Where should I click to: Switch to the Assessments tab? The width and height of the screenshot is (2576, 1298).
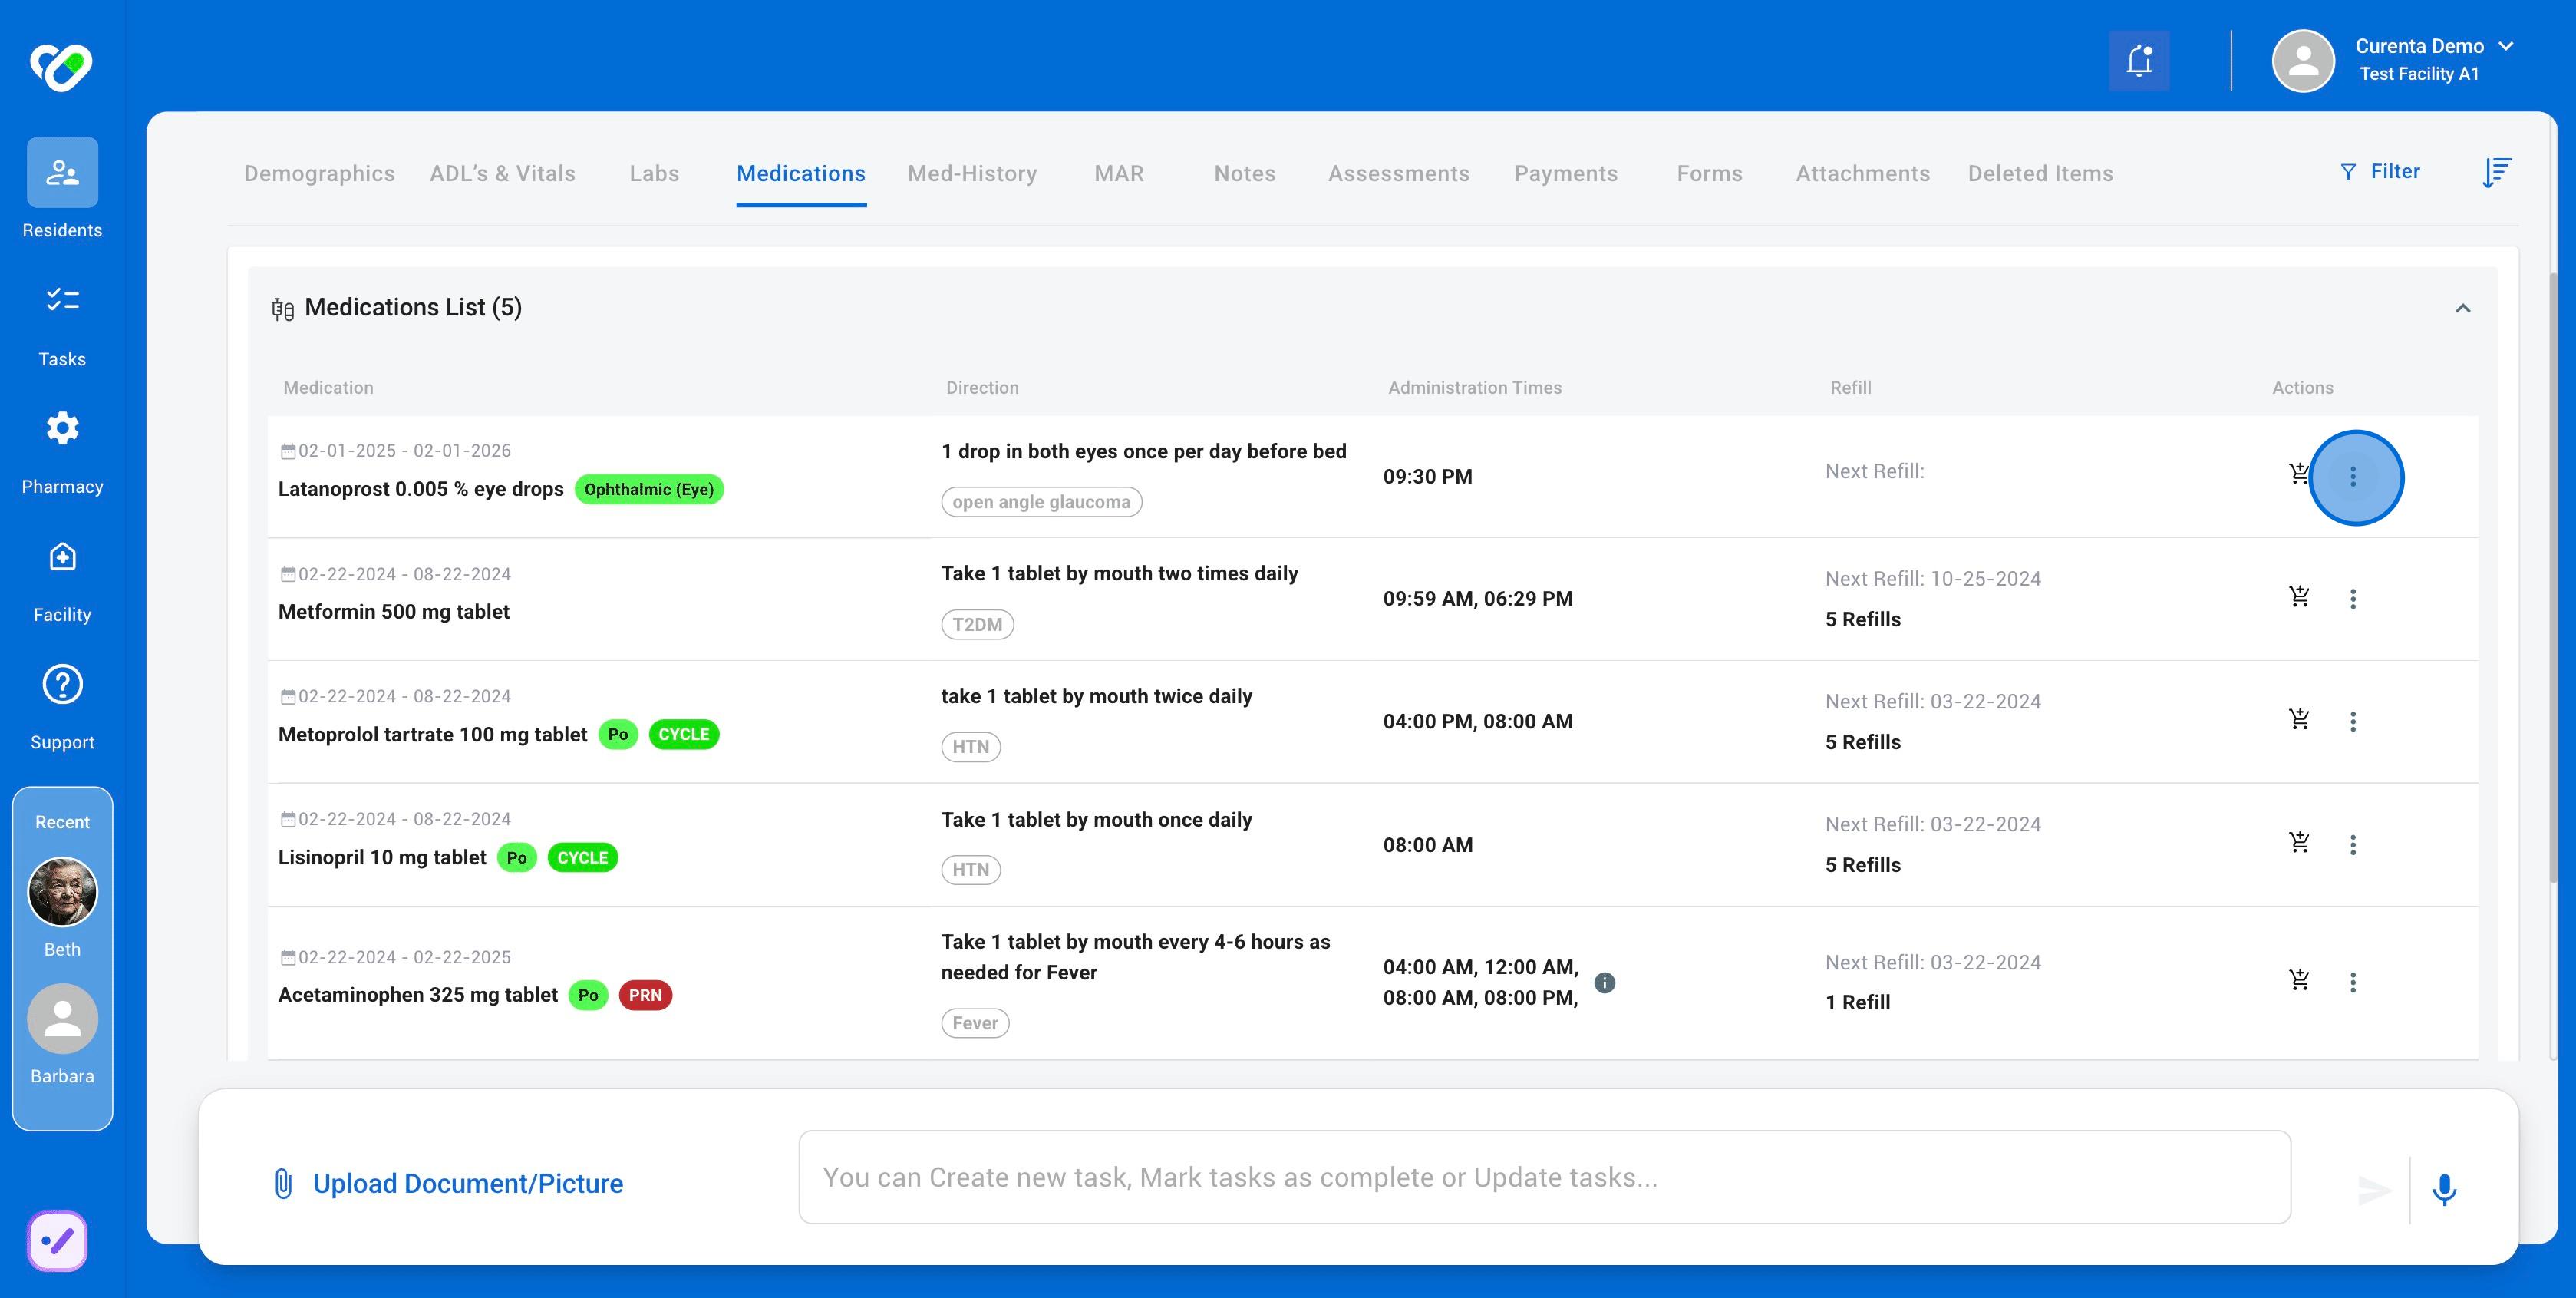coord(1398,174)
